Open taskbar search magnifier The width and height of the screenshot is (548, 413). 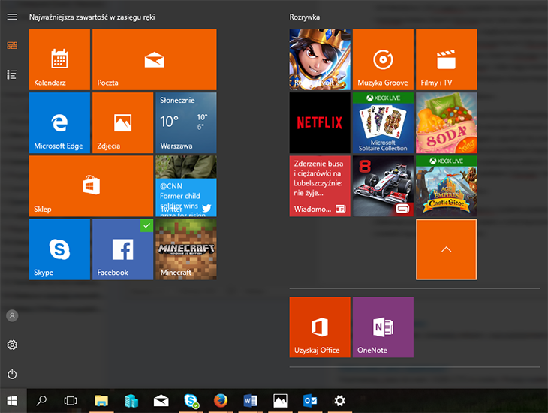pyautogui.click(x=41, y=401)
